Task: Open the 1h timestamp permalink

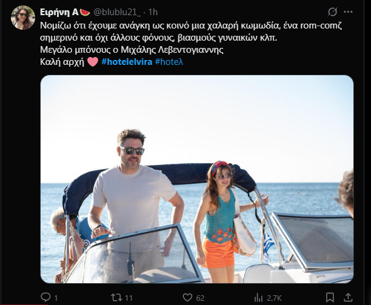Action: click(x=153, y=12)
